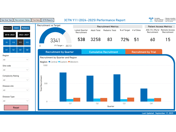
Task: Expand the Region dropdown
Action: [16, 59]
